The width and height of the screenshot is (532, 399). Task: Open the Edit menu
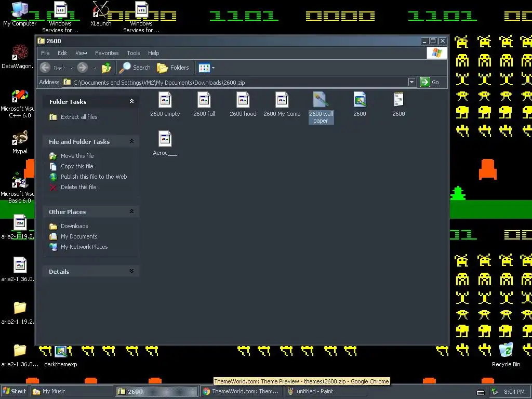click(x=62, y=53)
